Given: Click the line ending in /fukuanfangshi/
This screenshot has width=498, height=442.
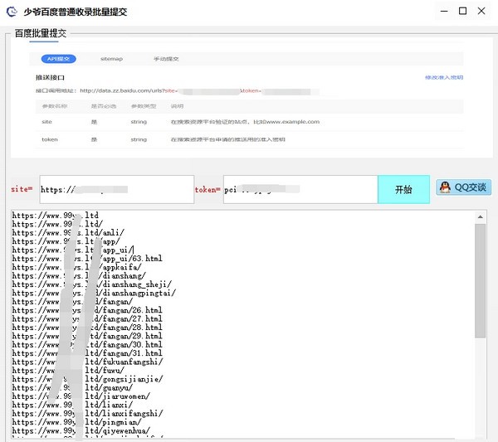Looking at the screenshot, I should coord(88,362).
